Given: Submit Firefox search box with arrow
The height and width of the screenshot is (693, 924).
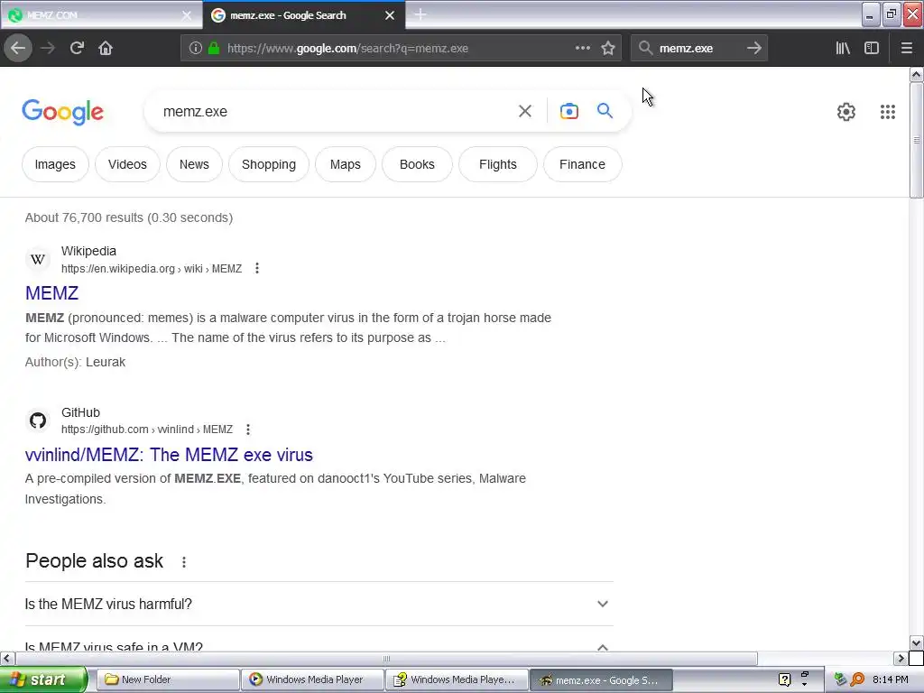Looking at the screenshot, I should click(754, 49).
